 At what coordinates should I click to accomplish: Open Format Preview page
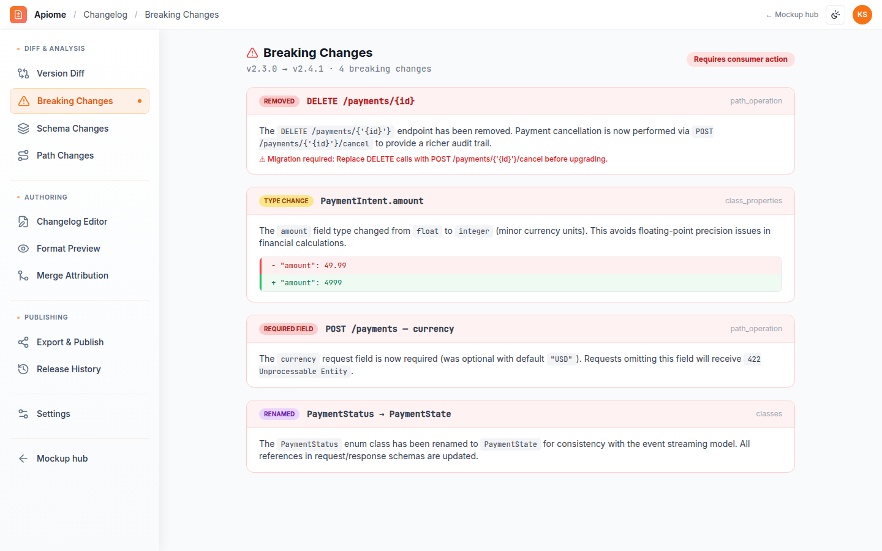[x=80, y=249]
